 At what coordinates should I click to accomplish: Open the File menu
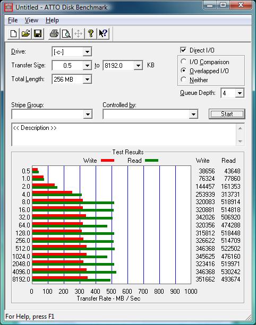pyautogui.click(x=13, y=20)
